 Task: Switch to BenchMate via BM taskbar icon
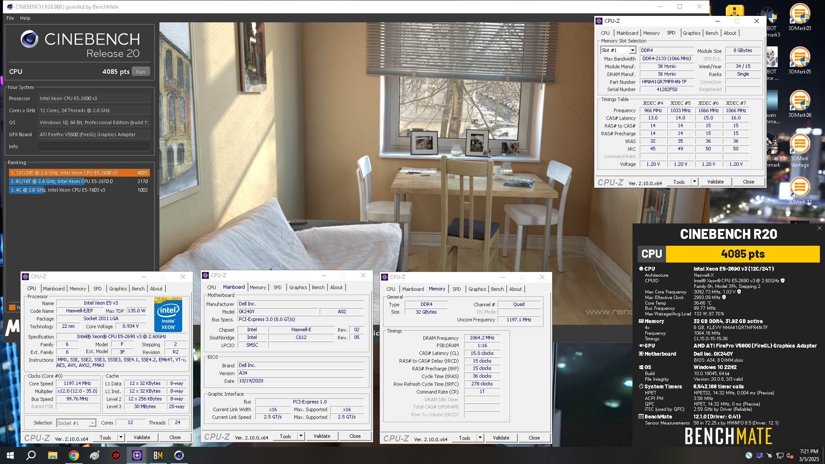[158, 455]
